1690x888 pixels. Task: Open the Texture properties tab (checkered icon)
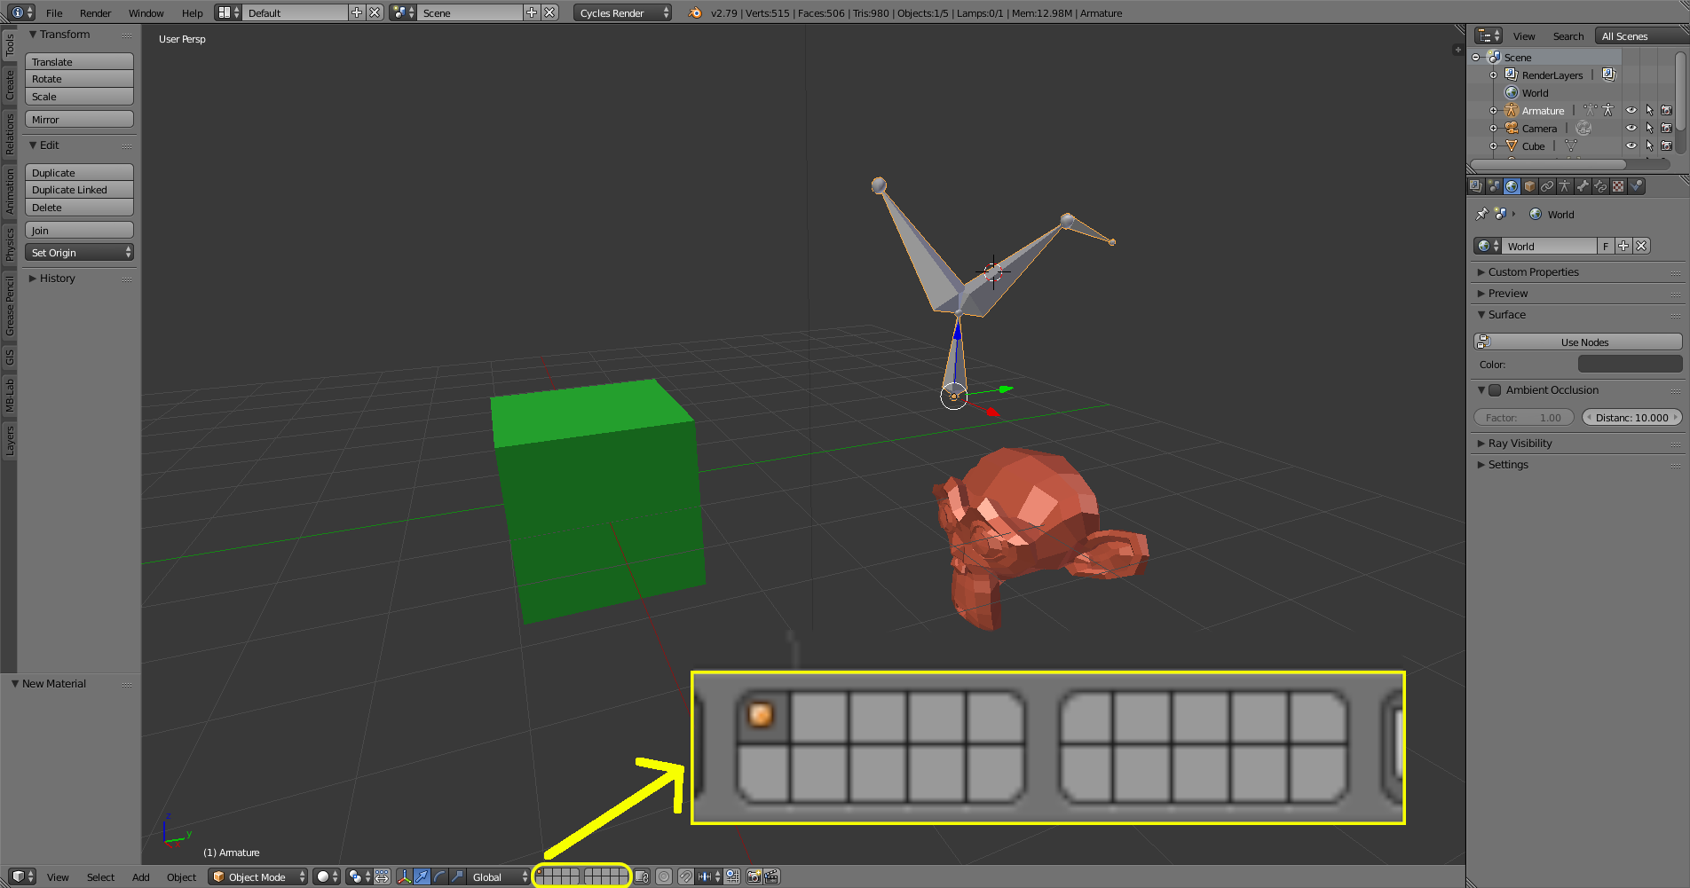point(1618,186)
